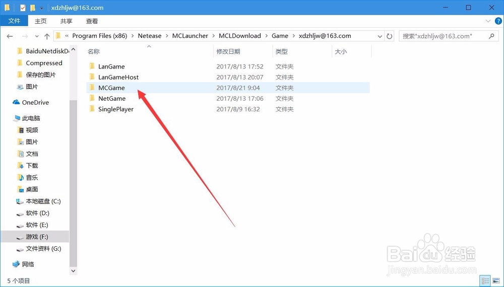Click Netease breadcrumb in address bar
This screenshot has height=287, width=504.
click(150, 36)
